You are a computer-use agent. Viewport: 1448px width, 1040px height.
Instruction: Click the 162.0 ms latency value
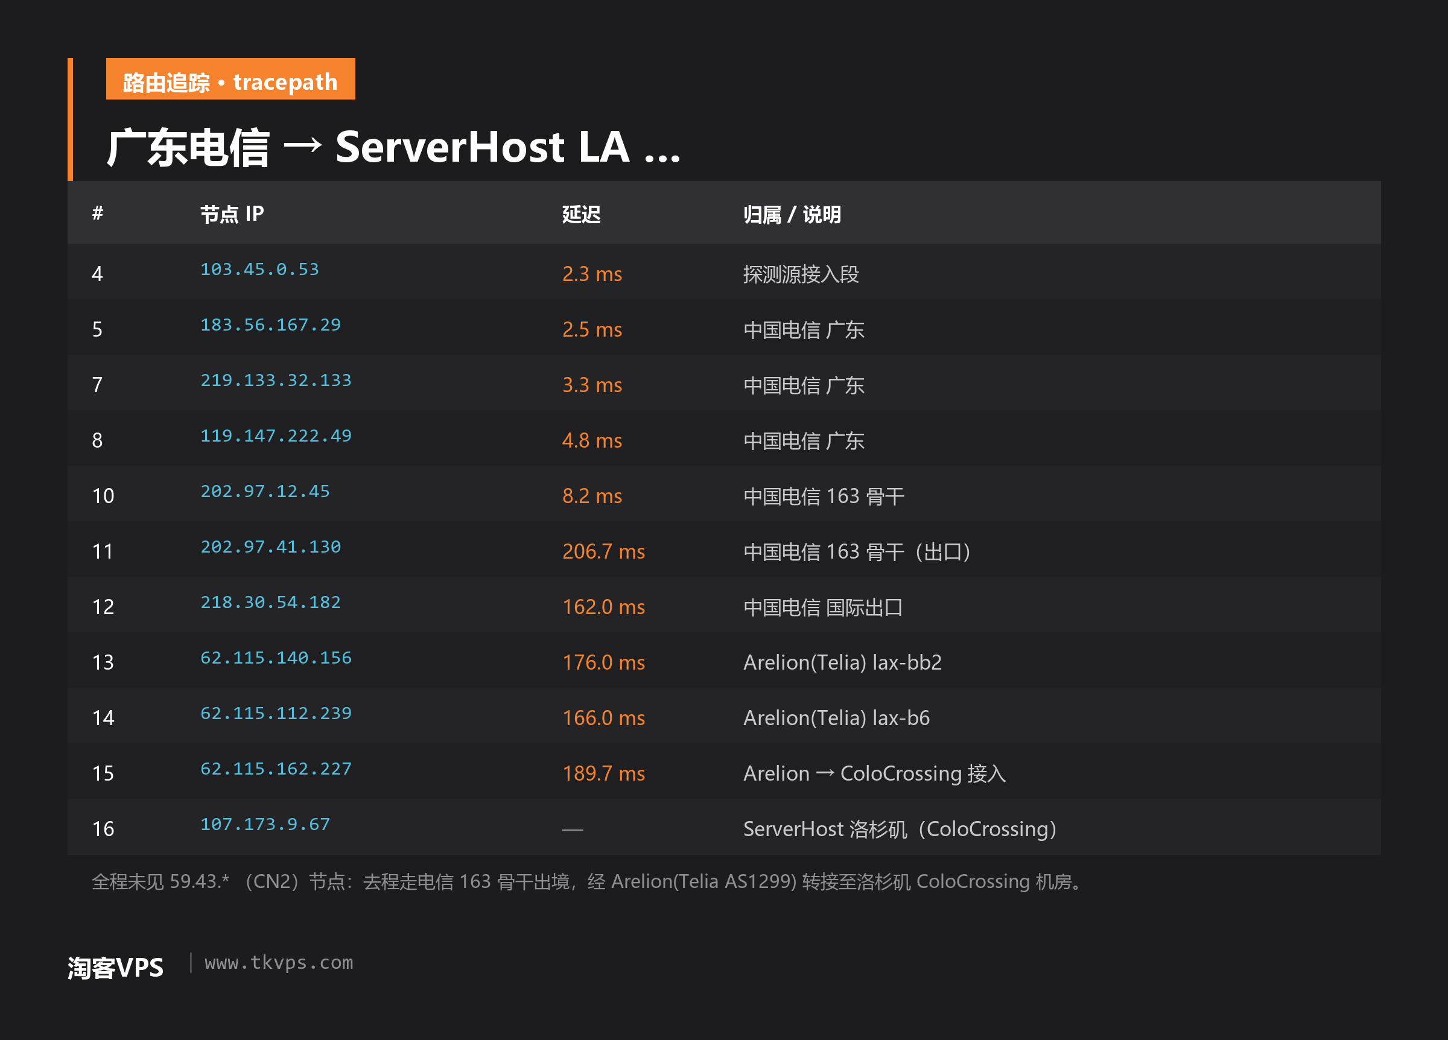tap(603, 607)
